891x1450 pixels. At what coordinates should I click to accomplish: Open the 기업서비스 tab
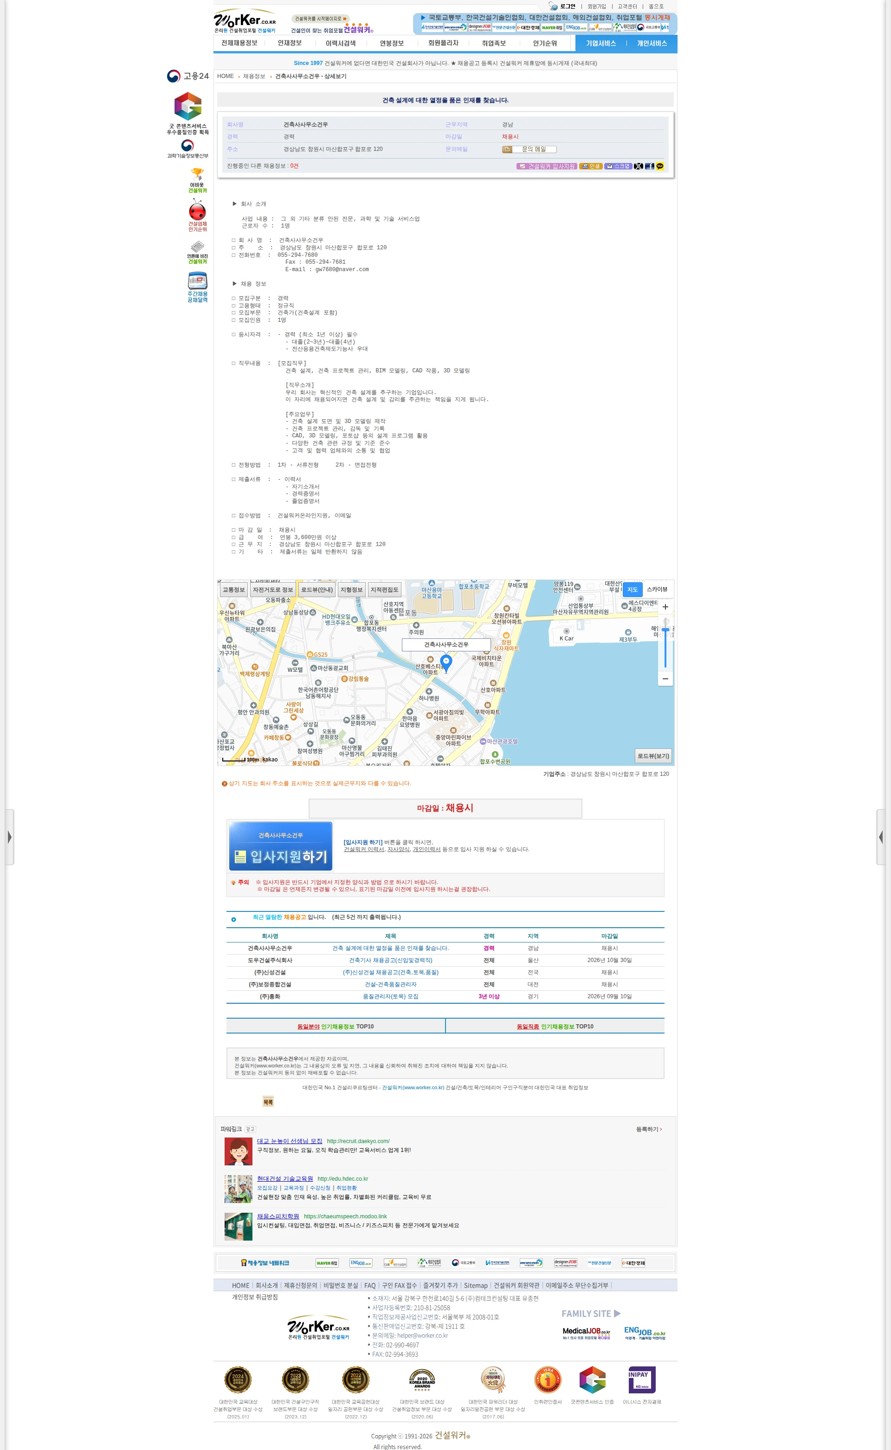point(600,43)
